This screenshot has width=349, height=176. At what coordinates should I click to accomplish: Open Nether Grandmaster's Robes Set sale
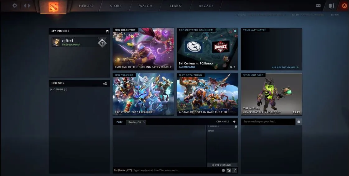271,94
